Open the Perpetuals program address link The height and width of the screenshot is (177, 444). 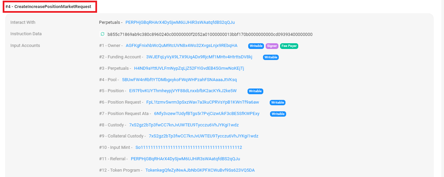[x=180, y=22]
